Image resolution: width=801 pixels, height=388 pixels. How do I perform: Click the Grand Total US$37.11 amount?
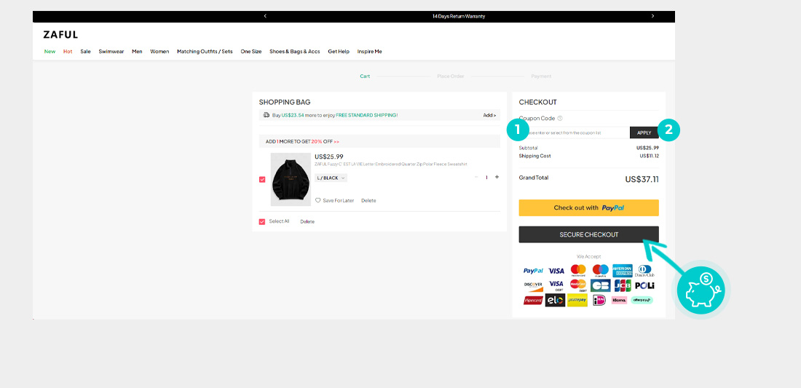coord(642,180)
